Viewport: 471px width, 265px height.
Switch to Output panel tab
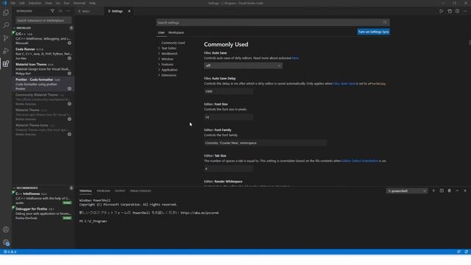(120, 191)
